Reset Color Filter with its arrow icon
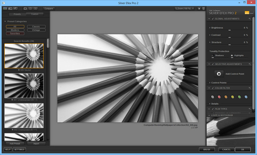This screenshot has height=155, width=257. click(249, 88)
